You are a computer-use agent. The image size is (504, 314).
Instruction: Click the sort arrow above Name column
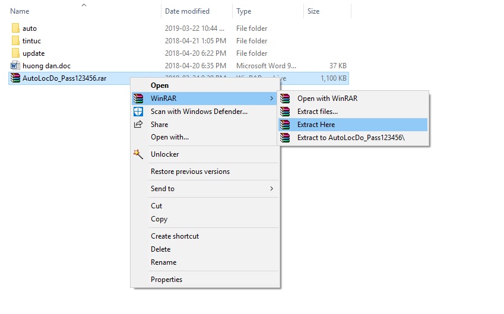[x=84, y=5]
